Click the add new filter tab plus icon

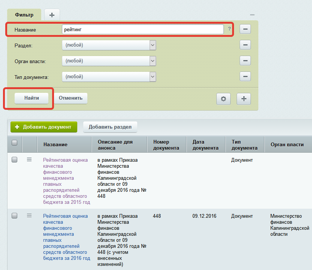(52, 15)
